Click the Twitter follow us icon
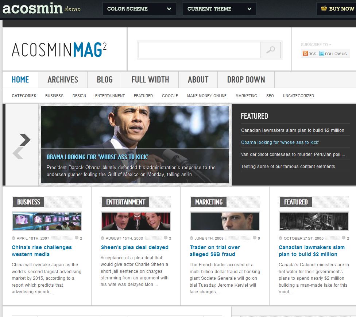Screen dimensions: 356x317 click(x=321, y=53)
